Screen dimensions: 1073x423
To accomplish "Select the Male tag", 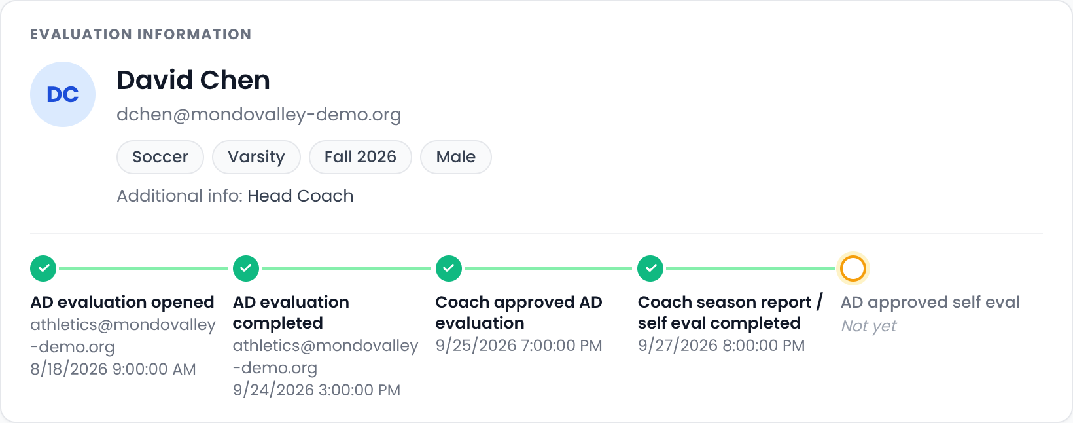I will coord(456,157).
